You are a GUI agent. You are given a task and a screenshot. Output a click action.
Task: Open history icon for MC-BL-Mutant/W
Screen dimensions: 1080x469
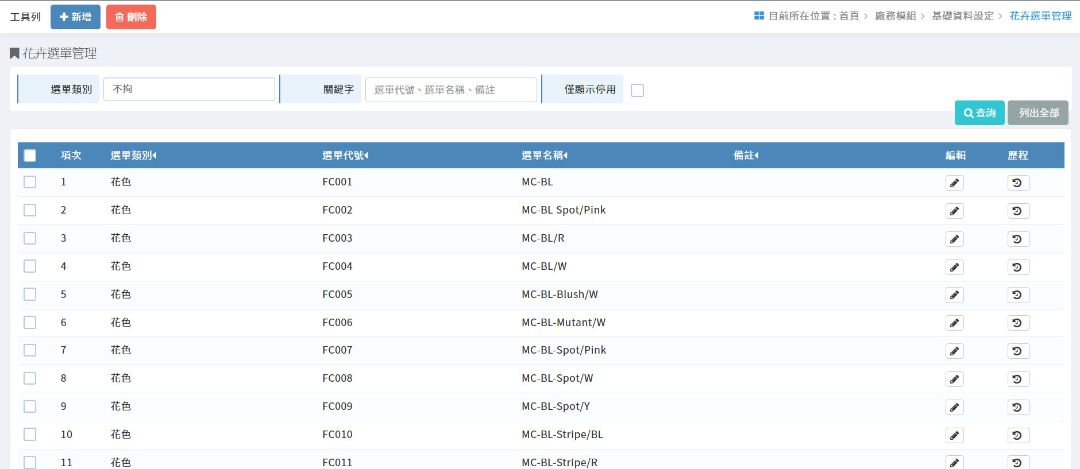click(1018, 323)
